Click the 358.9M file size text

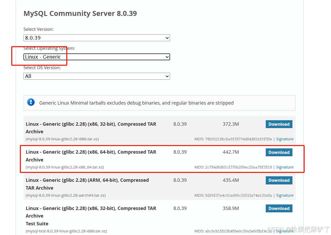click(231, 208)
